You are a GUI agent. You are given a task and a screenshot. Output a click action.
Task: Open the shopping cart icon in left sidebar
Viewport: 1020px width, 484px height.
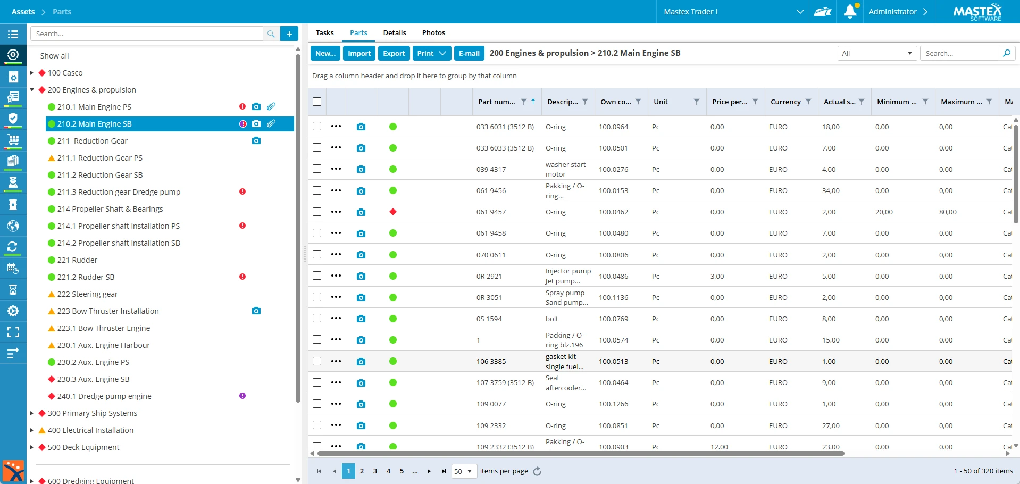tap(13, 140)
